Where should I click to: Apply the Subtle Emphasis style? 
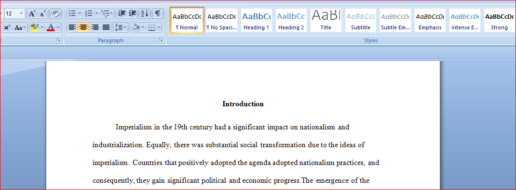[395, 20]
